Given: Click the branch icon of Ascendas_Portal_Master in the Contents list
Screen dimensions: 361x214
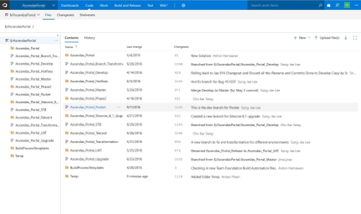Looking at the screenshot, I should click(x=67, y=90).
